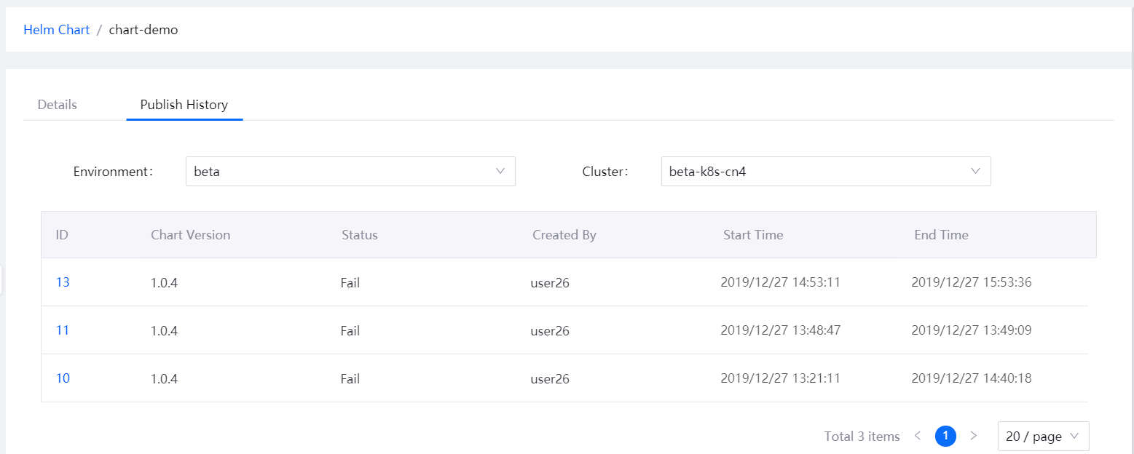The height and width of the screenshot is (454, 1134).
Task: Switch to the Details tab
Action: point(57,105)
